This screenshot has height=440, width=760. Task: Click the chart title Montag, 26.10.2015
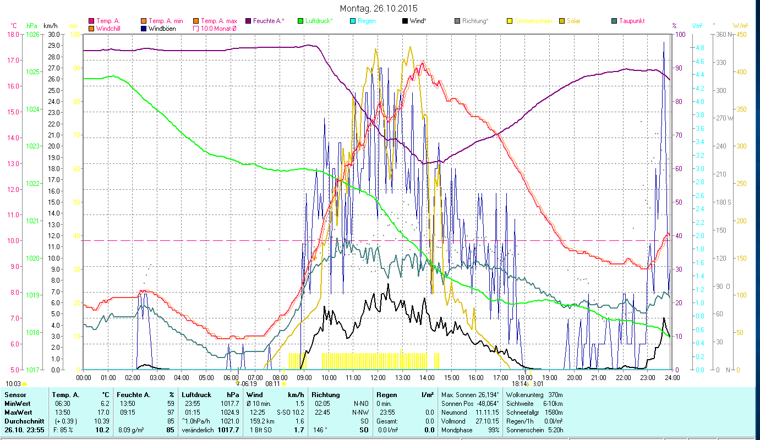379,8
